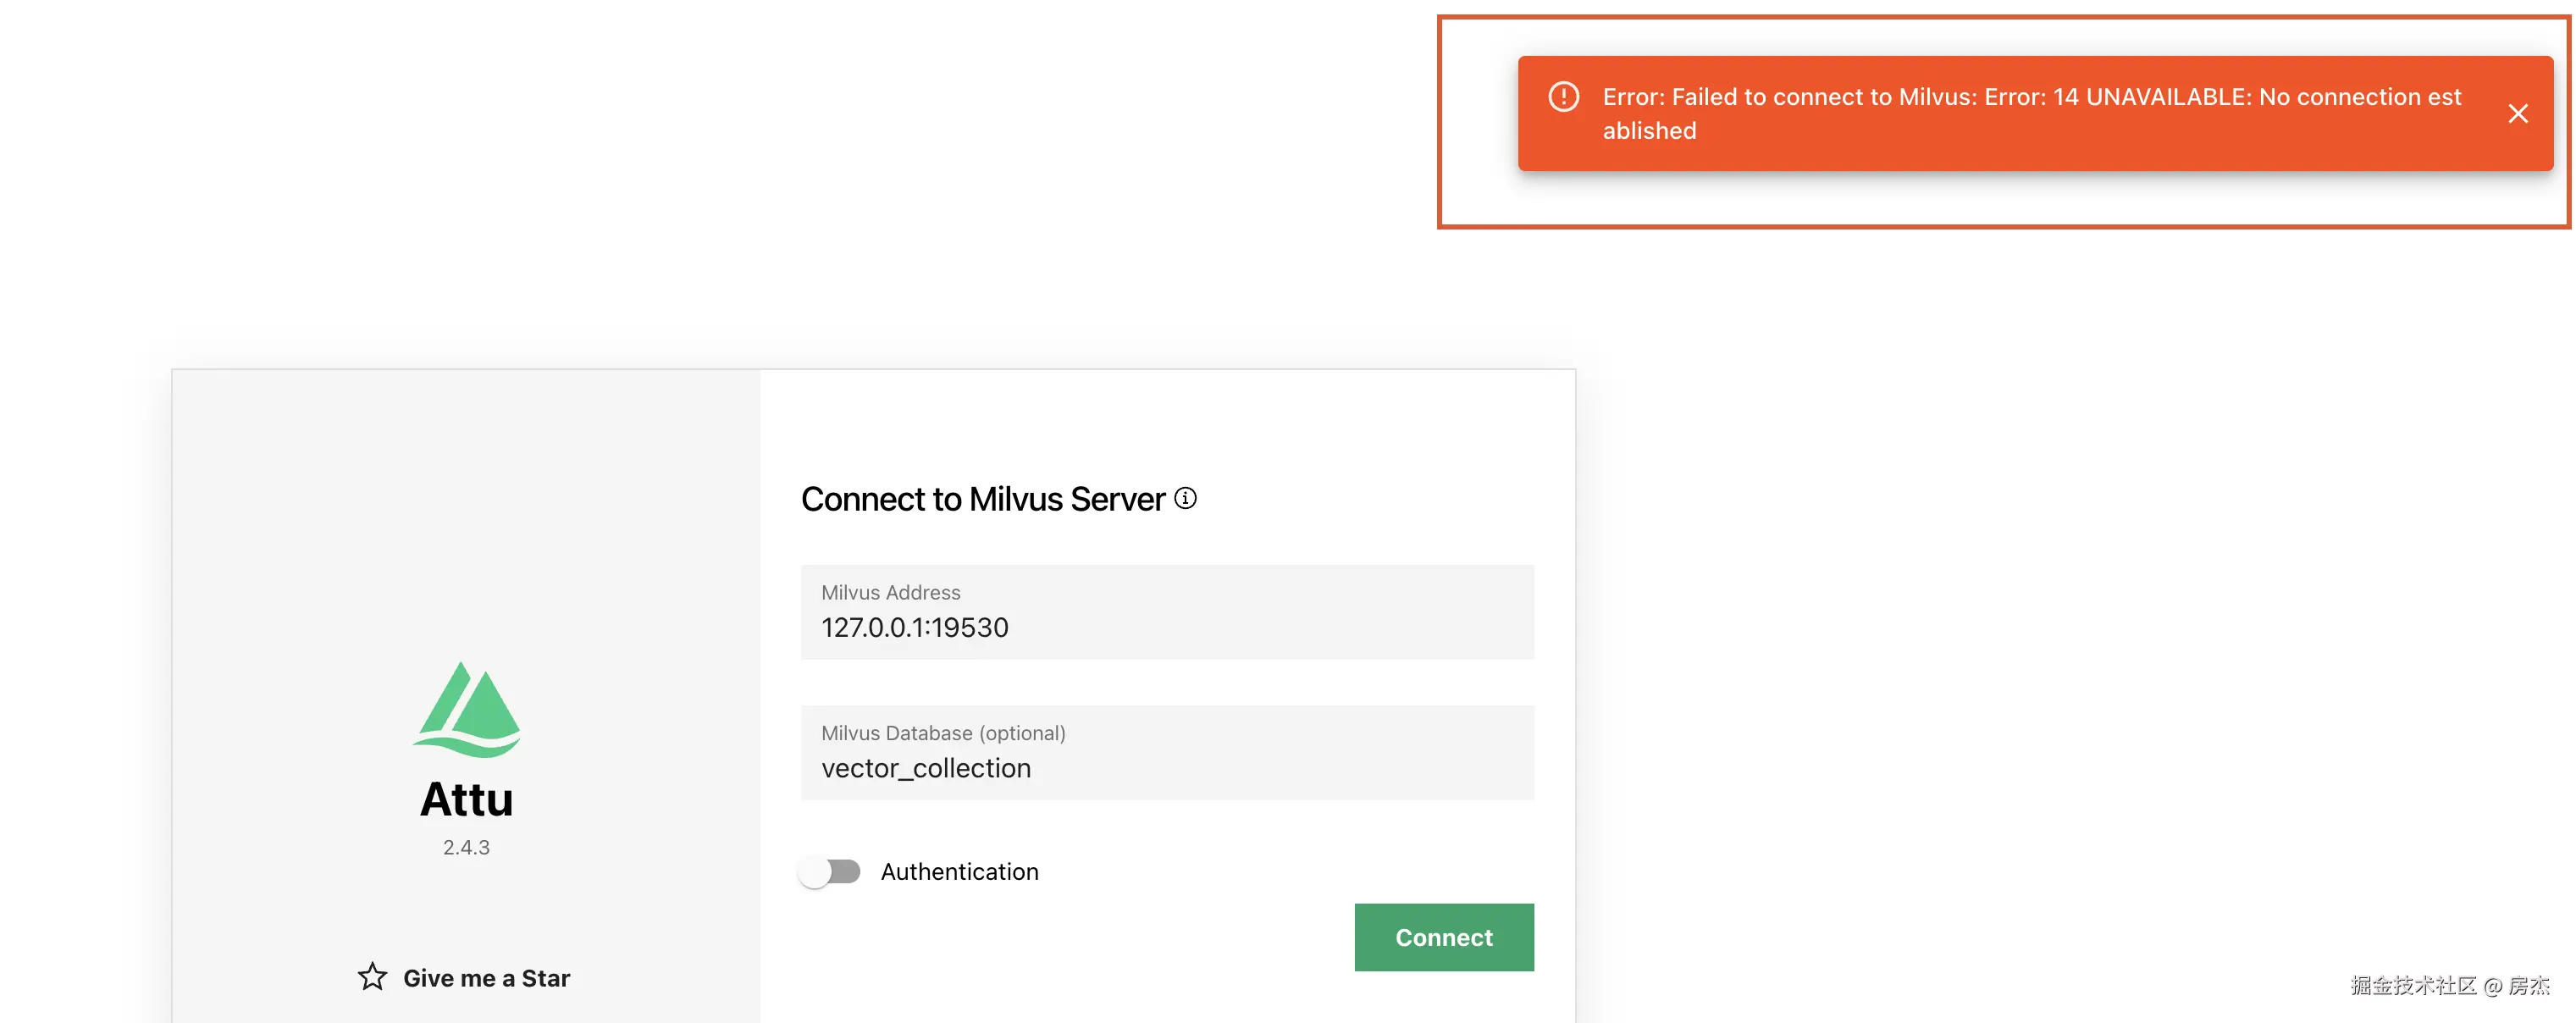This screenshot has width=2576, height=1023.
Task: Click the Attu version text 2.4.3
Action: (466, 847)
